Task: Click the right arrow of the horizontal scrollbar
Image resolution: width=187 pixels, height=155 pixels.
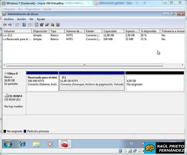Action: click(x=182, y=65)
